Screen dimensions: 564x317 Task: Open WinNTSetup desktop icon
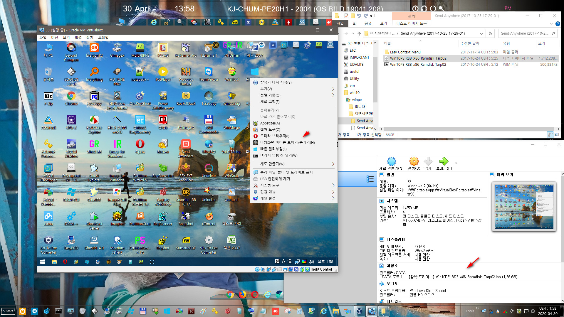(x=231, y=146)
